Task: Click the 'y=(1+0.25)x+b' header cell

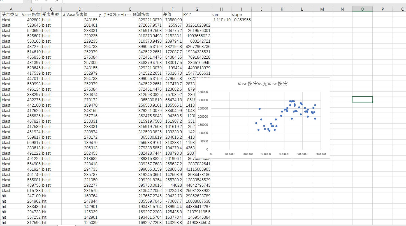Action: click(x=130, y=14)
